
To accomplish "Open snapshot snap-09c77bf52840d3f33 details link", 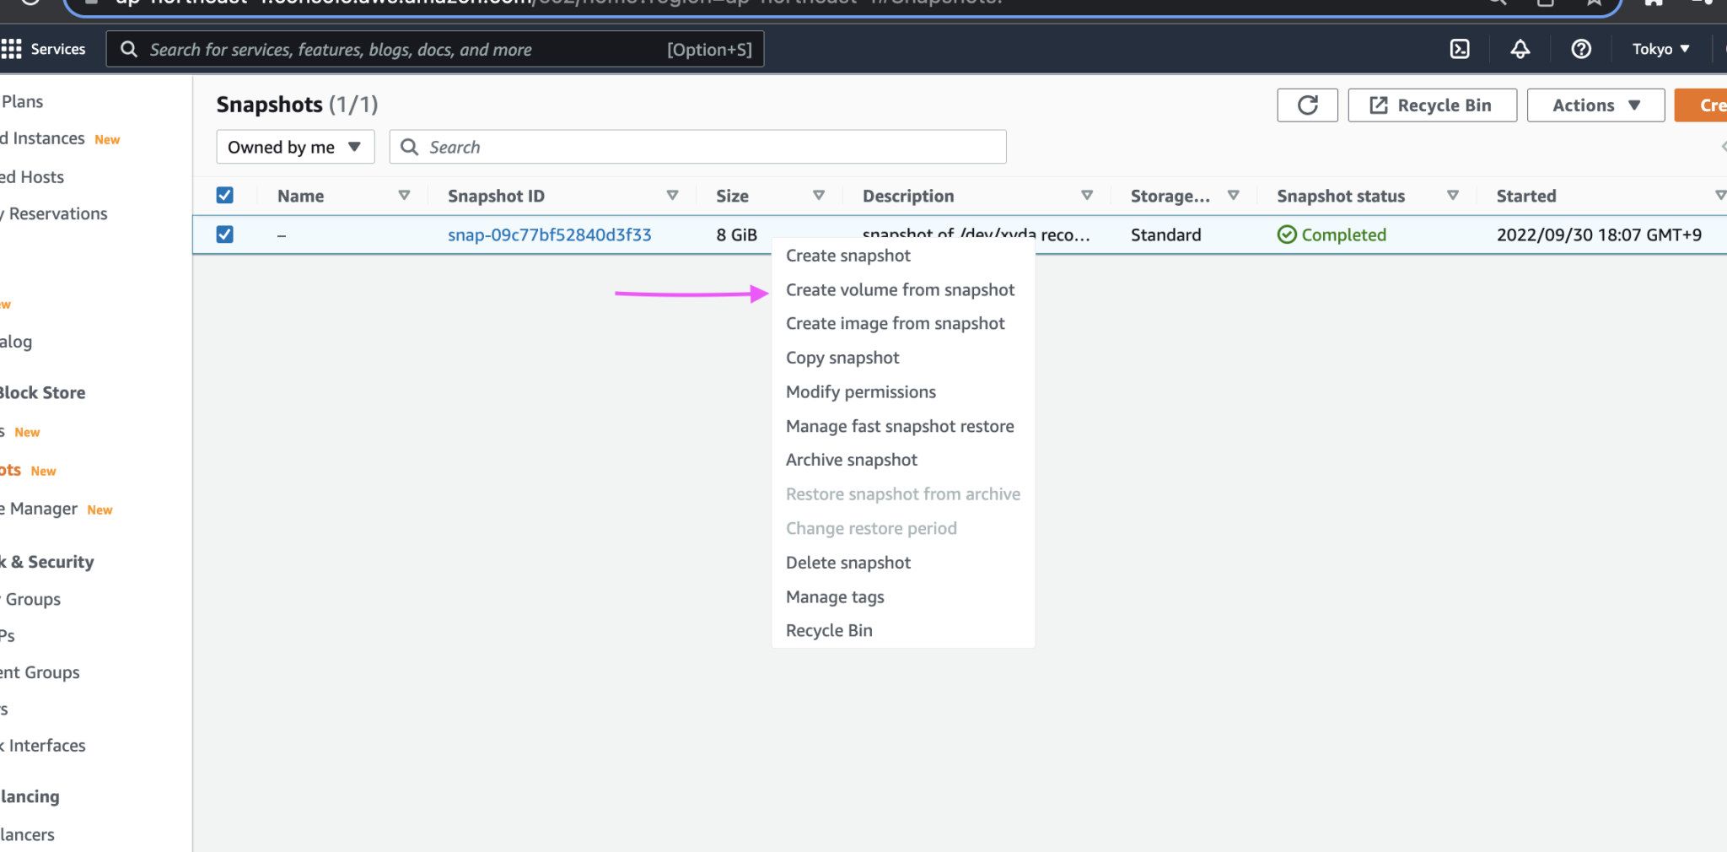I will coord(549,235).
